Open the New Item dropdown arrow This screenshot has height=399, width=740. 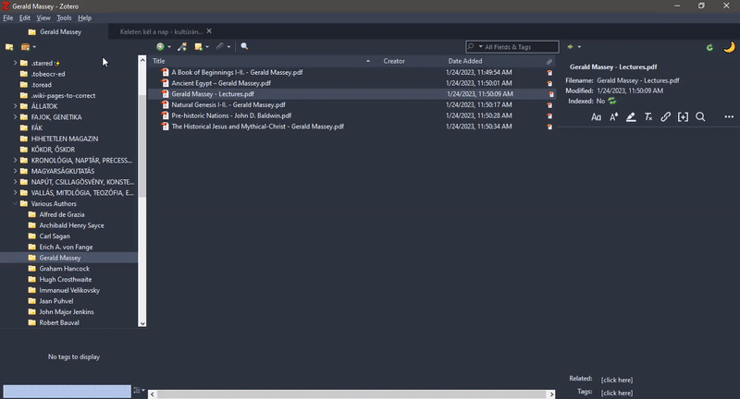coord(169,46)
